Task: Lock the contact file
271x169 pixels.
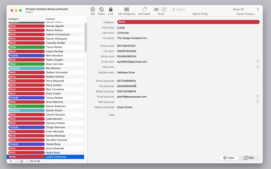Action: click(111, 9)
